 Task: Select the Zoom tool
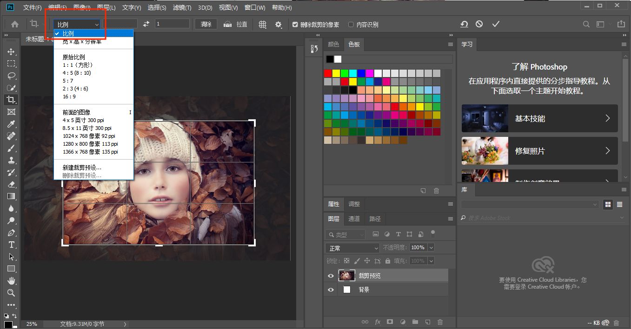click(x=11, y=293)
